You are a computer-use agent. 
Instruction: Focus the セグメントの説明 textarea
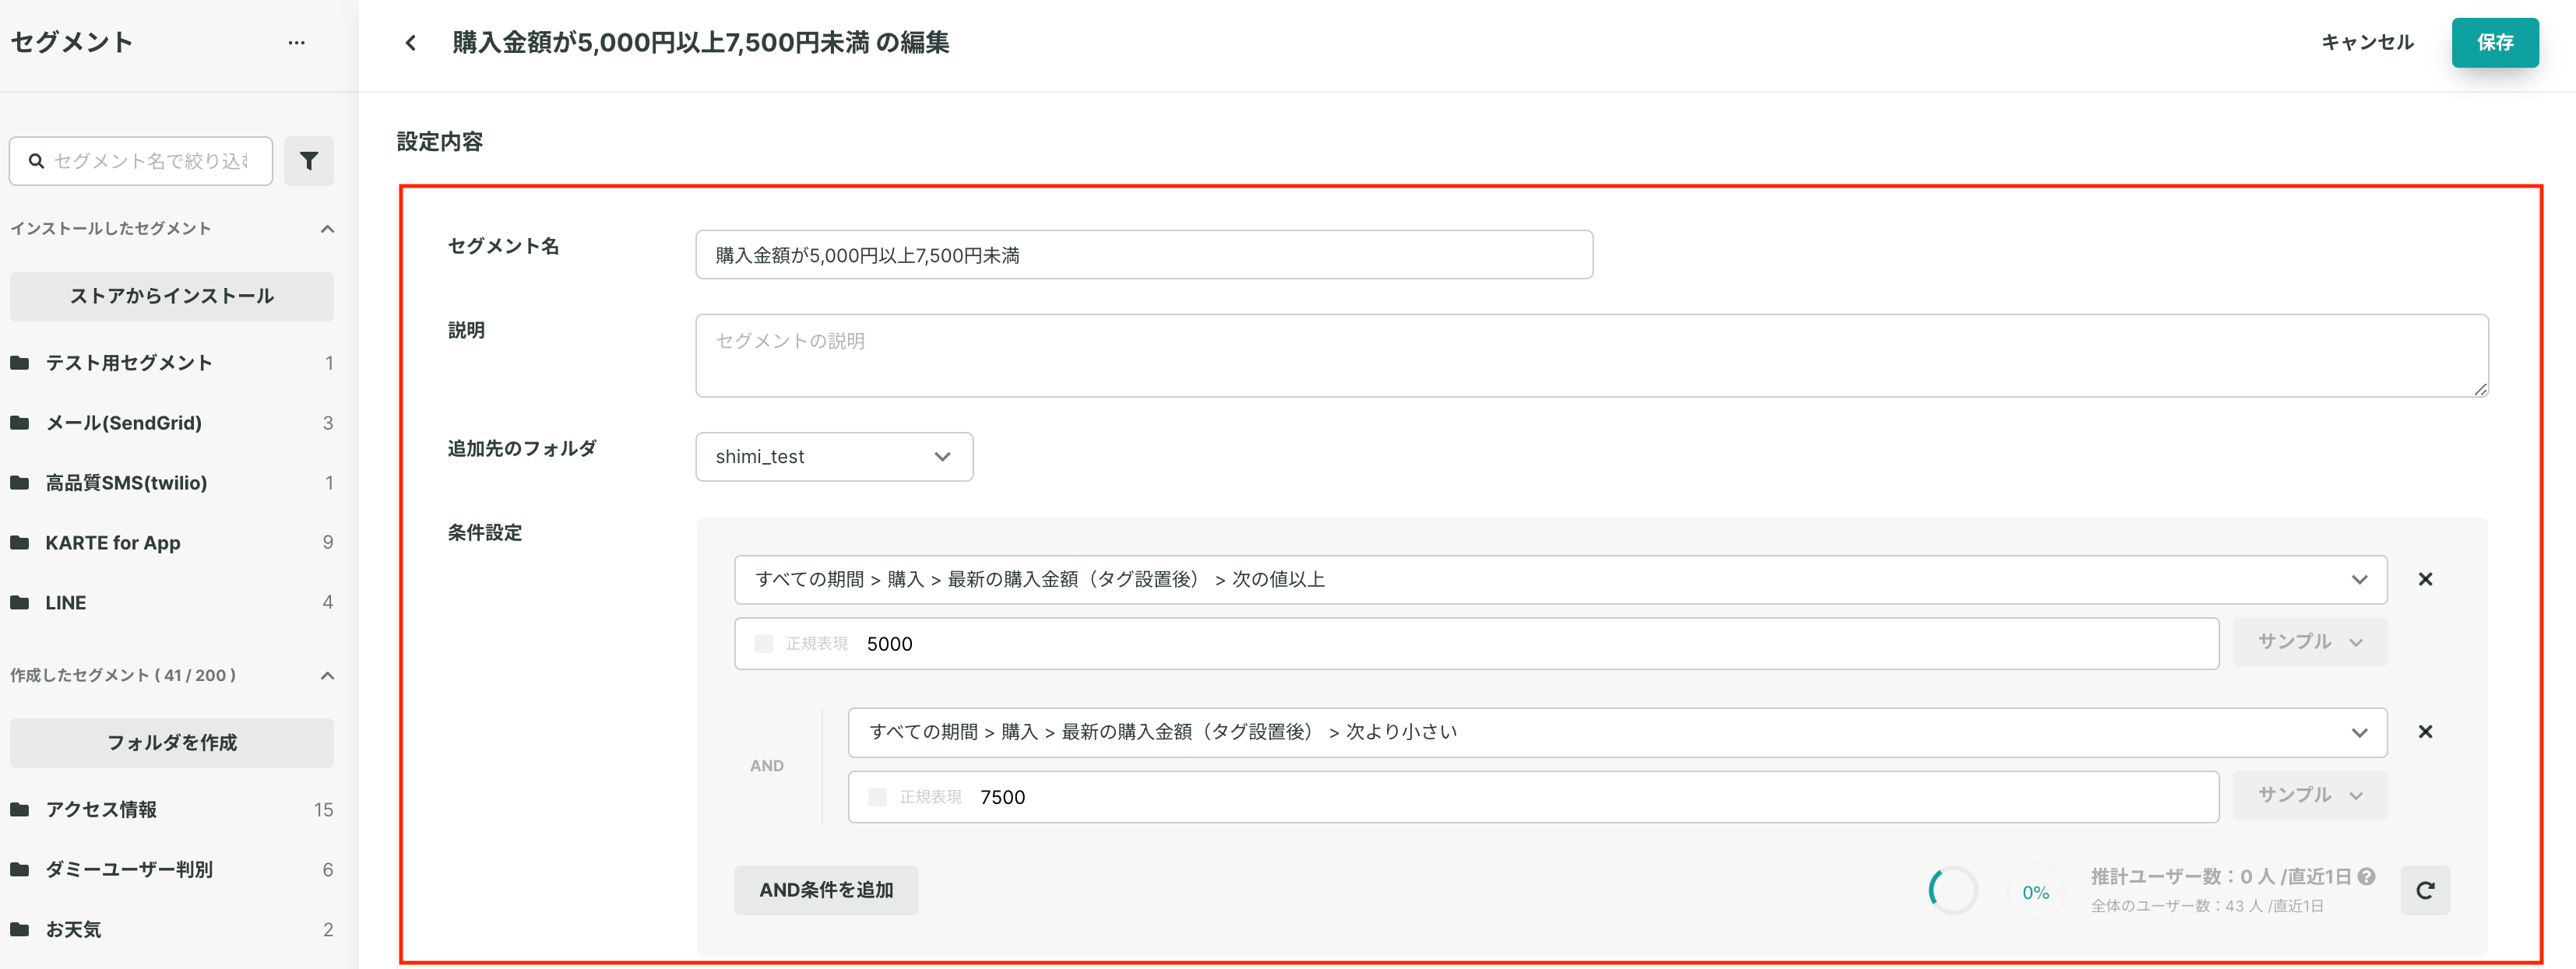[x=1592, y=356]
